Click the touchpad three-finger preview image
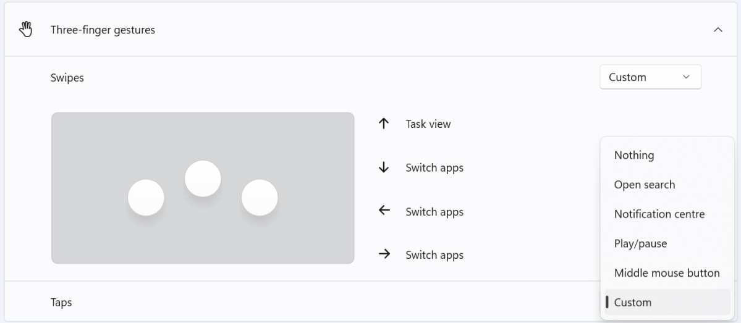741x323 pixels. [203, 188]
